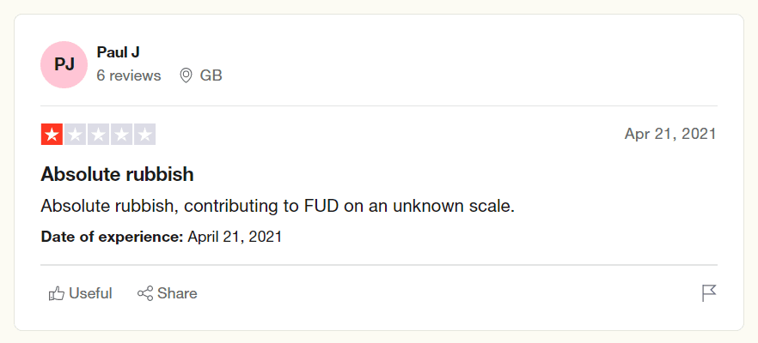The image size is (758, 343).
Task: Click the Apr 21, 2021 review date
Action: (669, 134)
